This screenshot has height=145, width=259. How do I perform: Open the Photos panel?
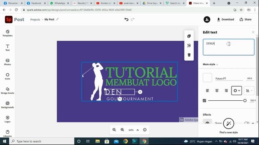point(7,62)
